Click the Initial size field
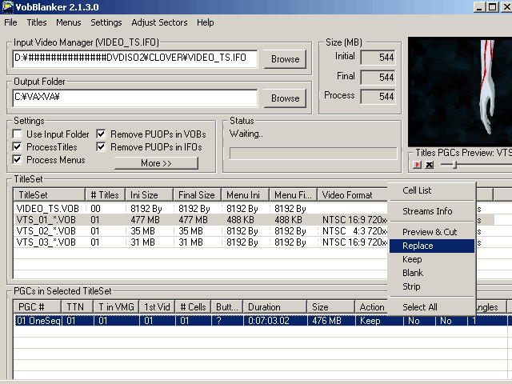This screenshot has height=384, width=512. (378, 58)
